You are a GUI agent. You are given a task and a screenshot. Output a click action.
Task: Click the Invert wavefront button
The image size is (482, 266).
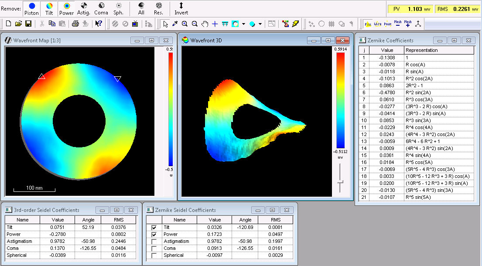181,8
